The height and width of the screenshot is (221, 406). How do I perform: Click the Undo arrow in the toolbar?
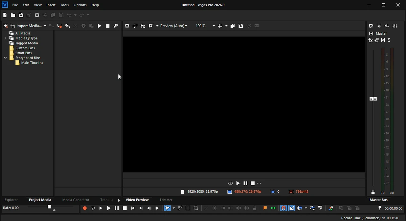[x=69, y=15]
